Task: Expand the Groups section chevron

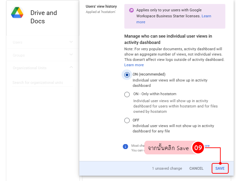Action: click(x=71, y=55)
